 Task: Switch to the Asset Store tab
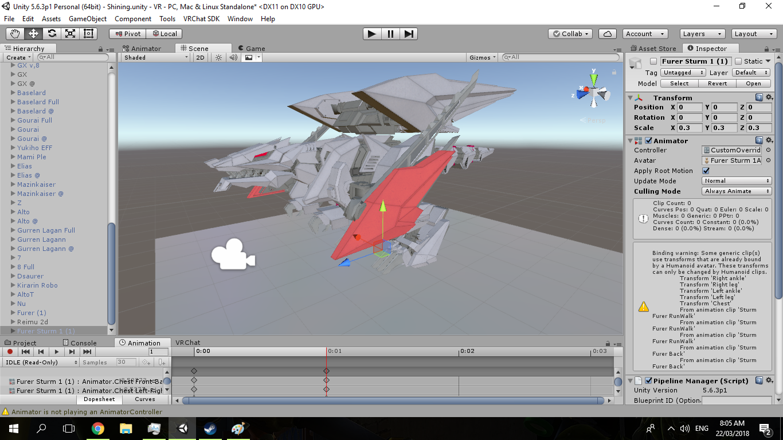pos(653,49)
